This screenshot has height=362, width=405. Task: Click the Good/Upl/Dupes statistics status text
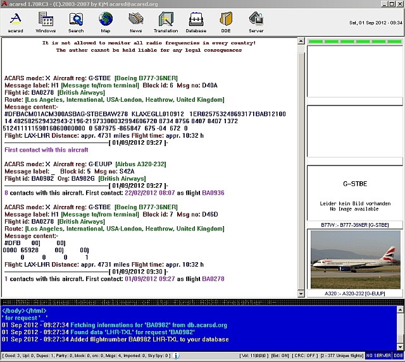tap(87, 356)
